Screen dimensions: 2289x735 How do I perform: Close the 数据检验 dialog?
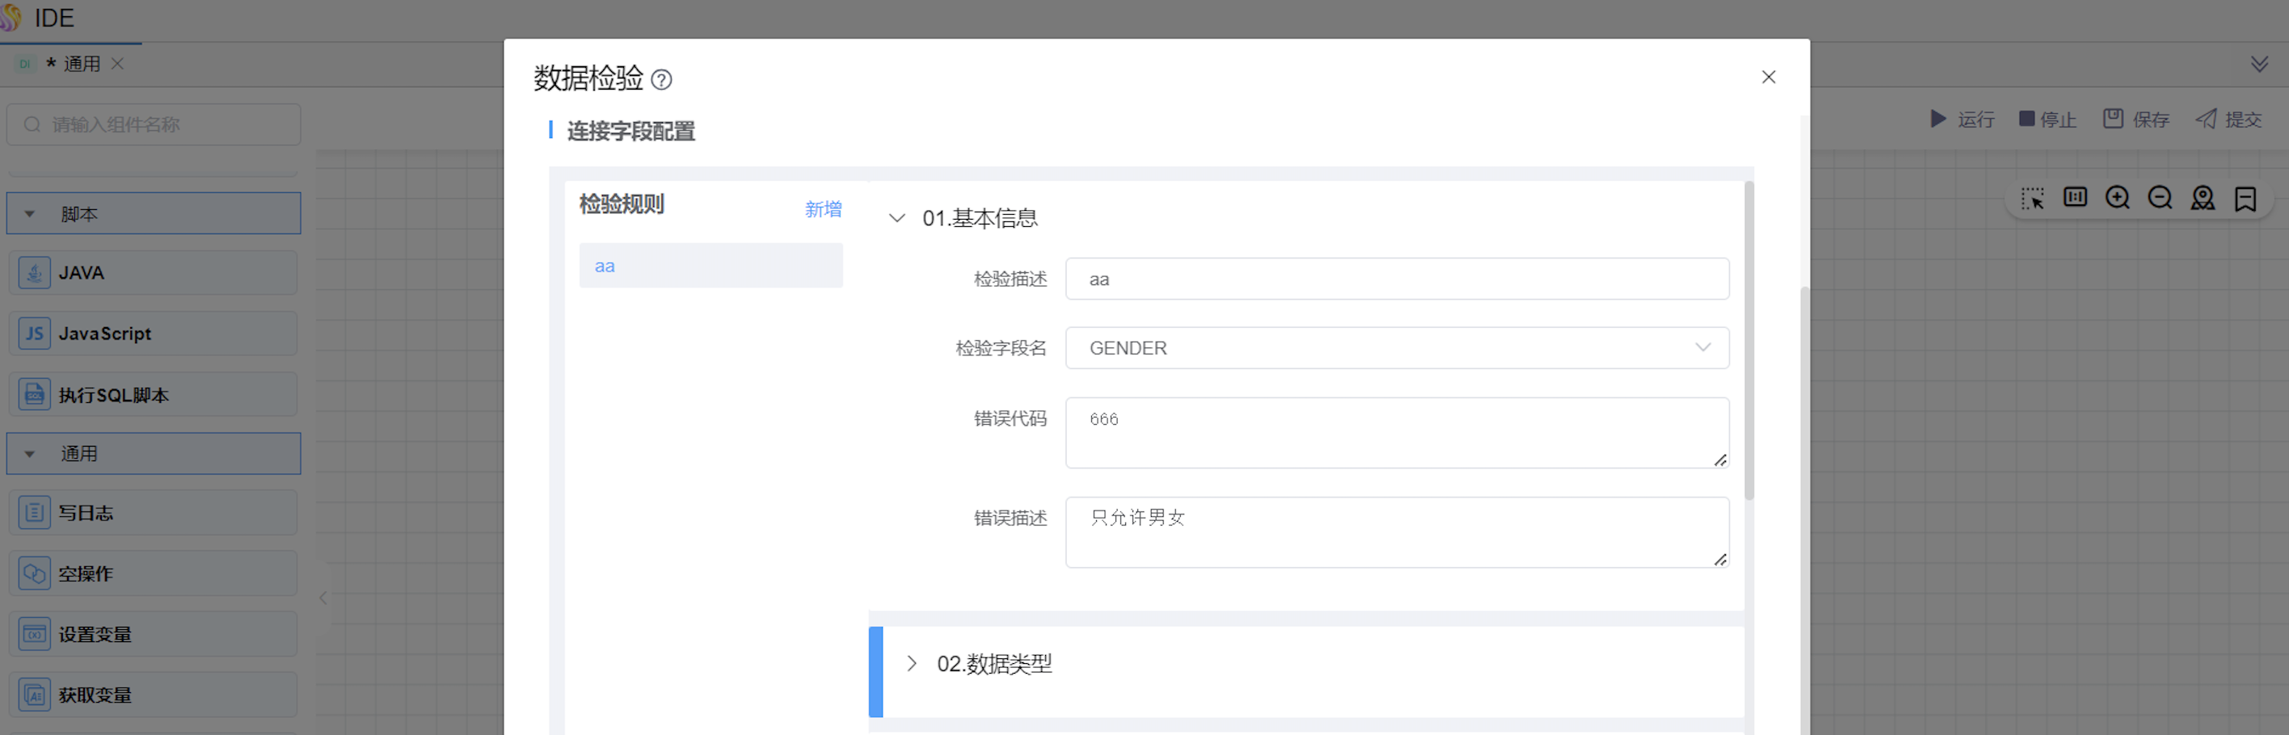pos(1768,78)
